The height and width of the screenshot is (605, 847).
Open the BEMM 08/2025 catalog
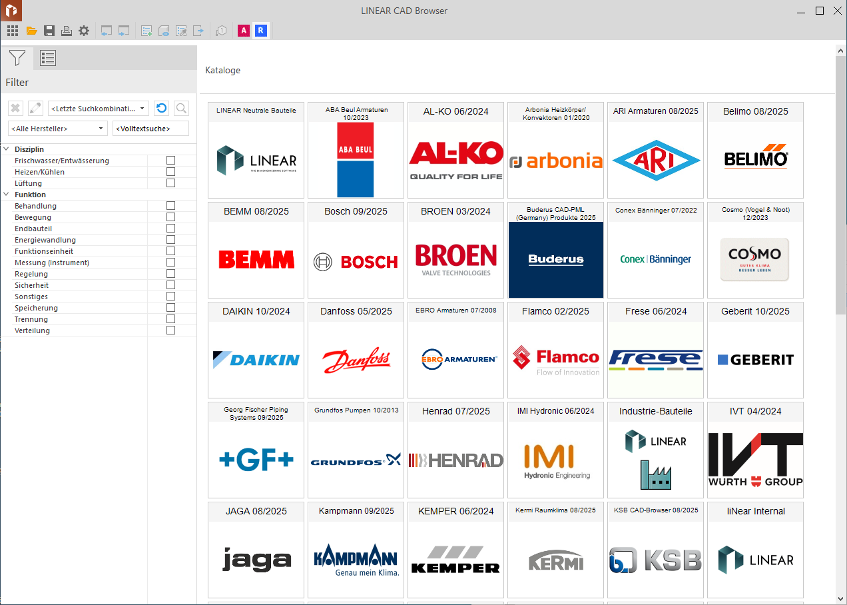[x=256, y=250]
